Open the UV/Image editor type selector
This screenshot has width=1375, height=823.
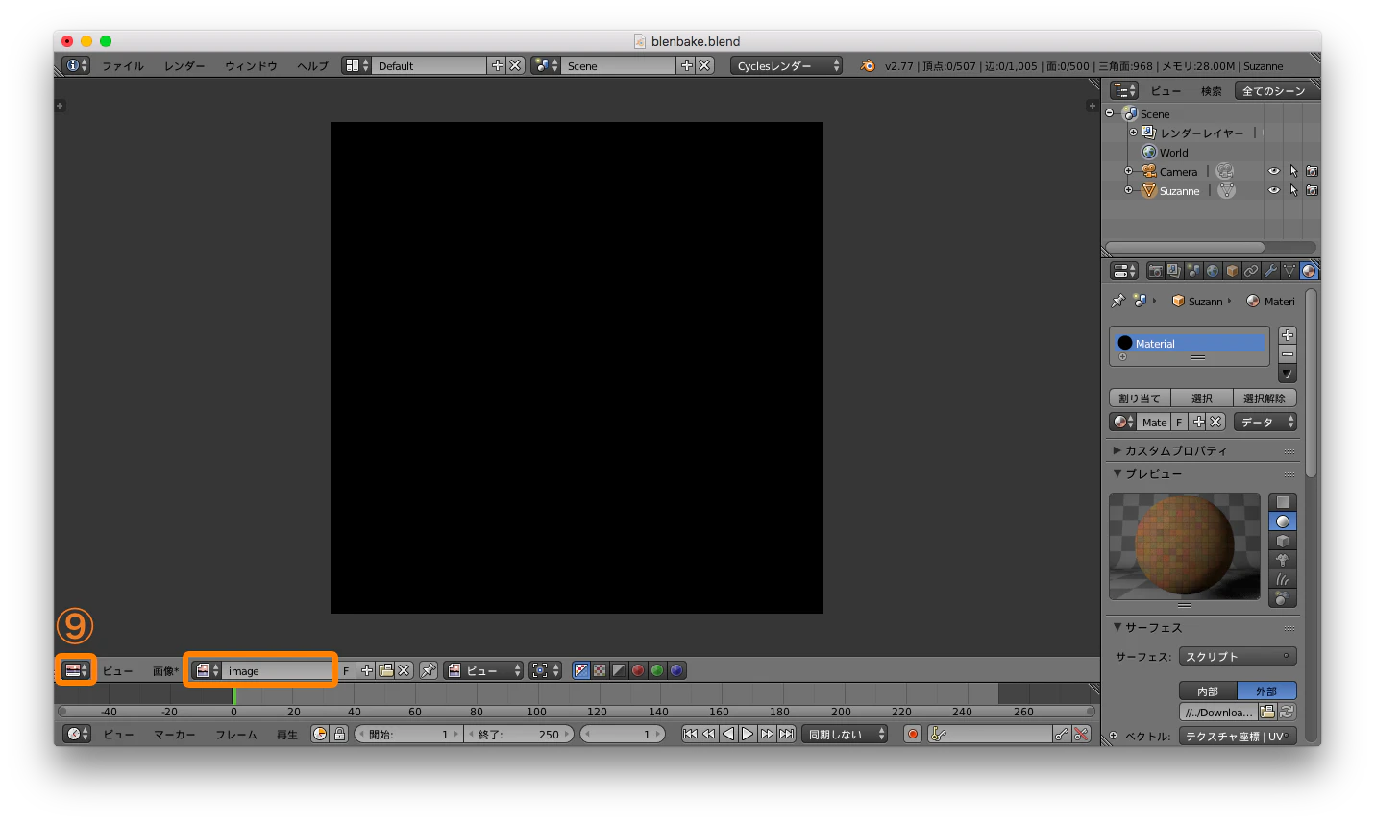point(76,670)
